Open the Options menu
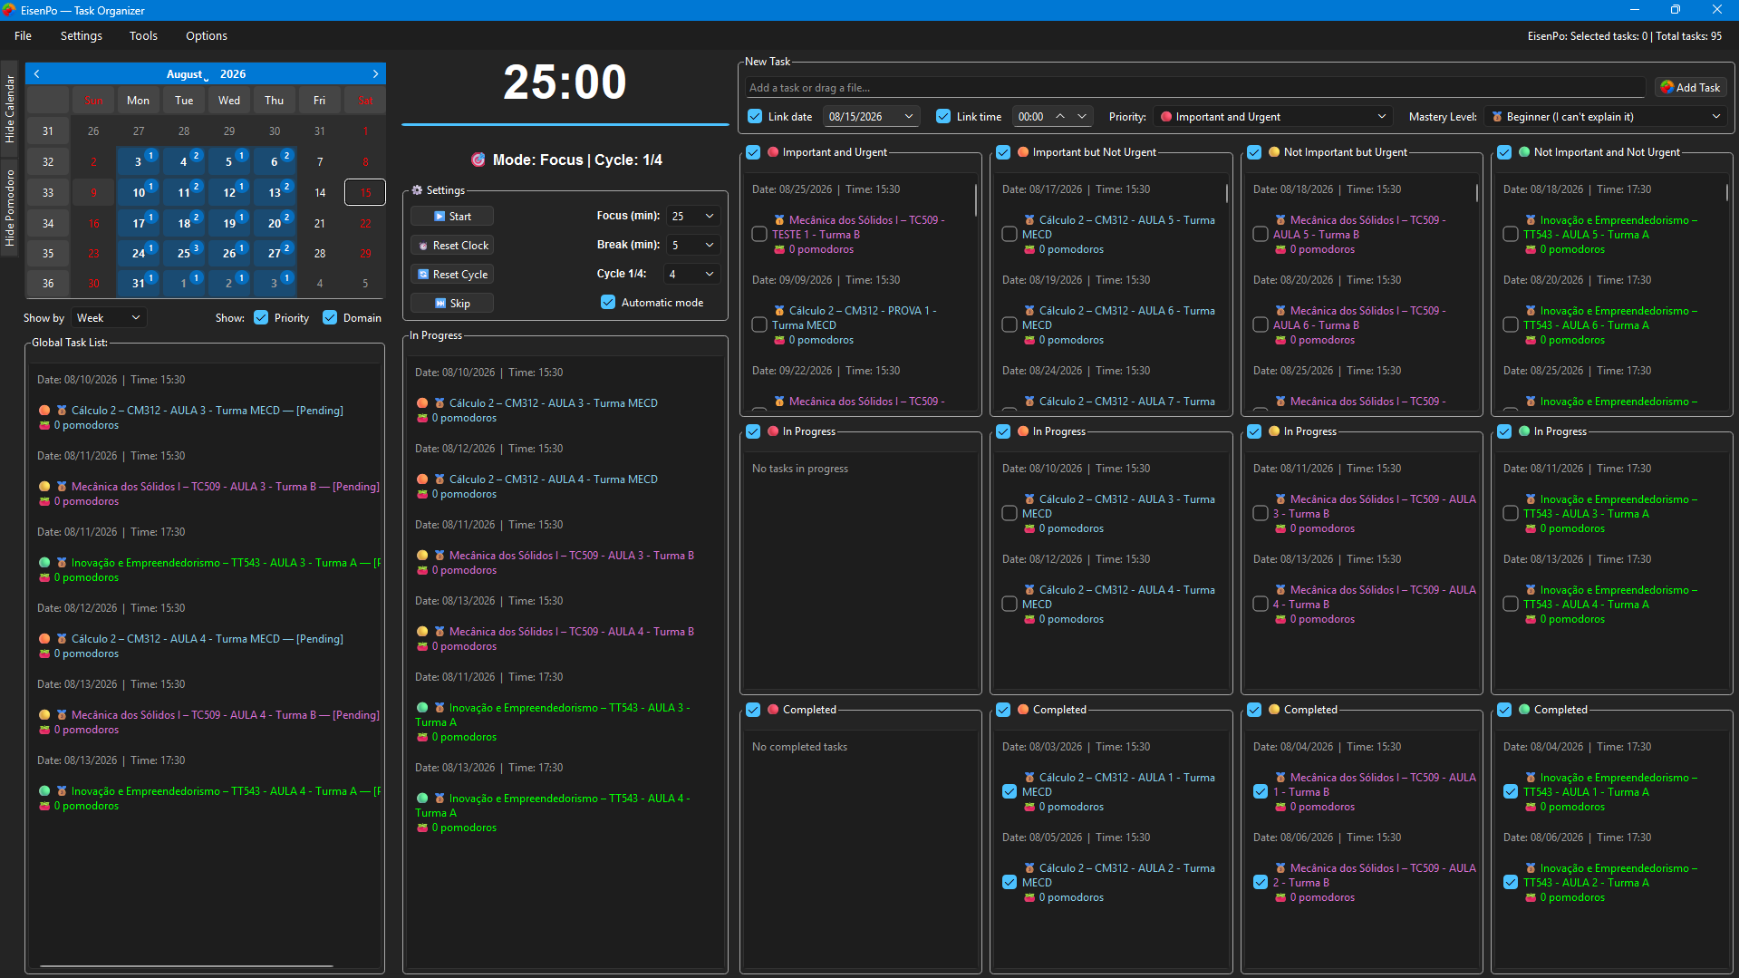1739x978 pixels. click(x=207, y=36)
